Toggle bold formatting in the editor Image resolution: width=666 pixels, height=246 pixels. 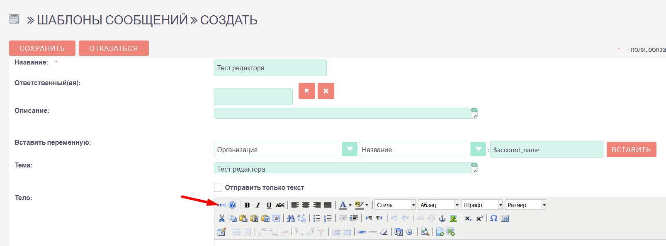247,205
